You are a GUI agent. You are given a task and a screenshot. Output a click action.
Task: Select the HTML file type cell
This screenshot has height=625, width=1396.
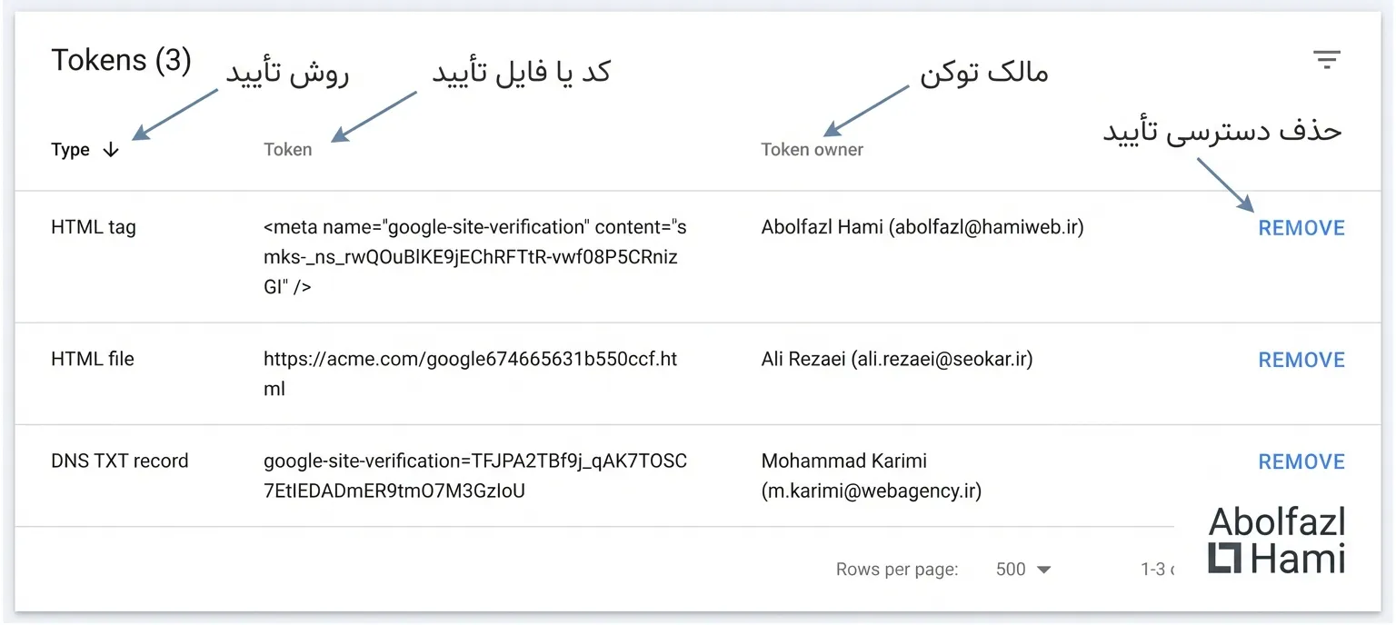coord(93,359)
